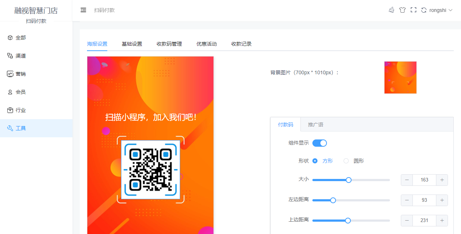Open theme picker via the shirt icon
The width and height of the screenshot is (461, 234).
[x=402, y=10]
